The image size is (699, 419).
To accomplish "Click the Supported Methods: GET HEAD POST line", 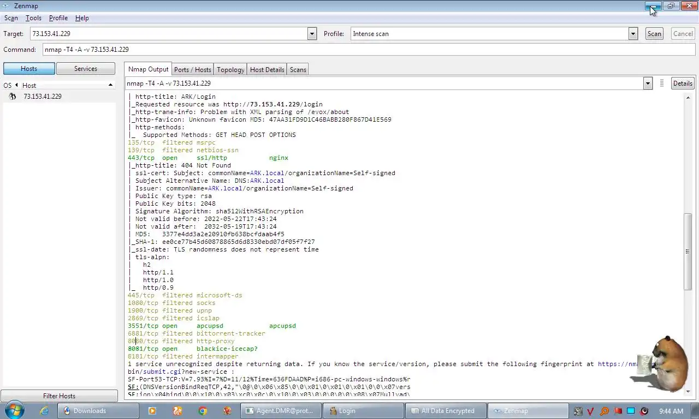I will (x=219, y=135).
